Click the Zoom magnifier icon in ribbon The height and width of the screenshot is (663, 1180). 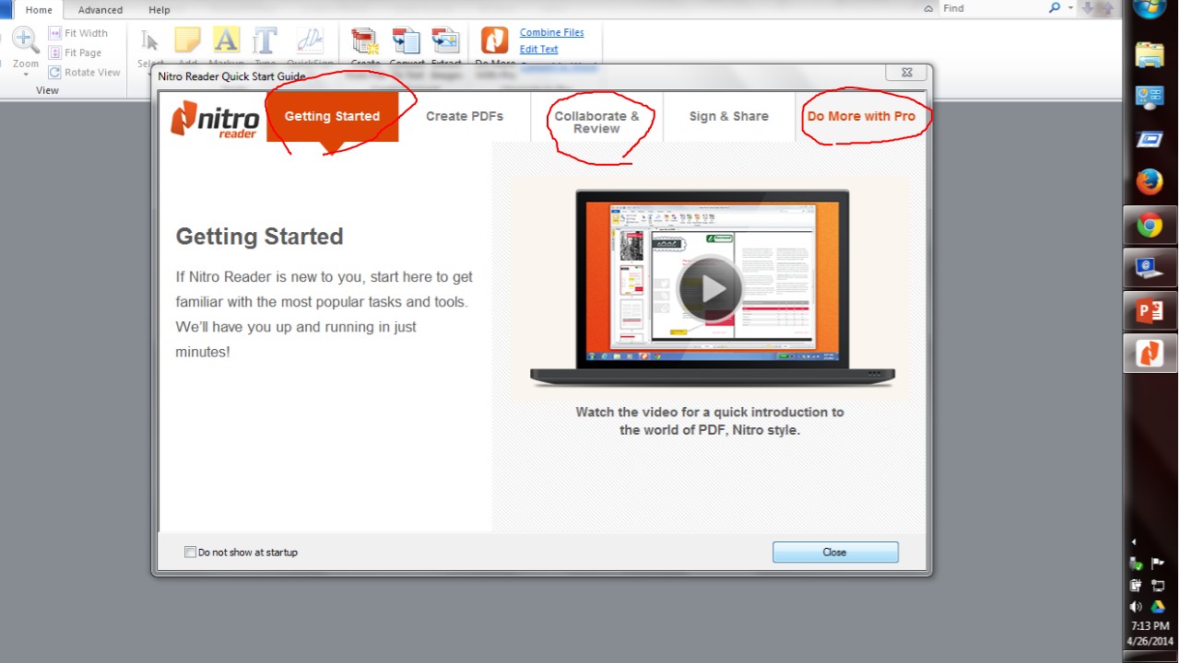click(25, 41)
